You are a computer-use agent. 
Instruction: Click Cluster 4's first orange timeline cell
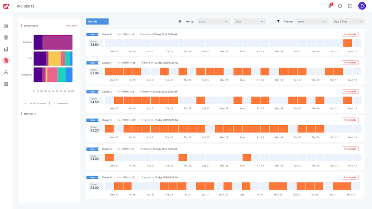coord(109,157)
